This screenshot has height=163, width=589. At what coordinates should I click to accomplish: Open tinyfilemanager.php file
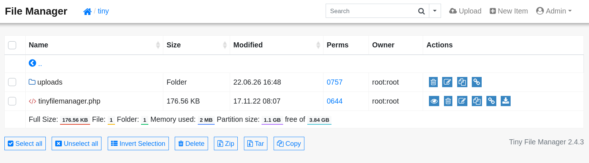pos(65,101)
